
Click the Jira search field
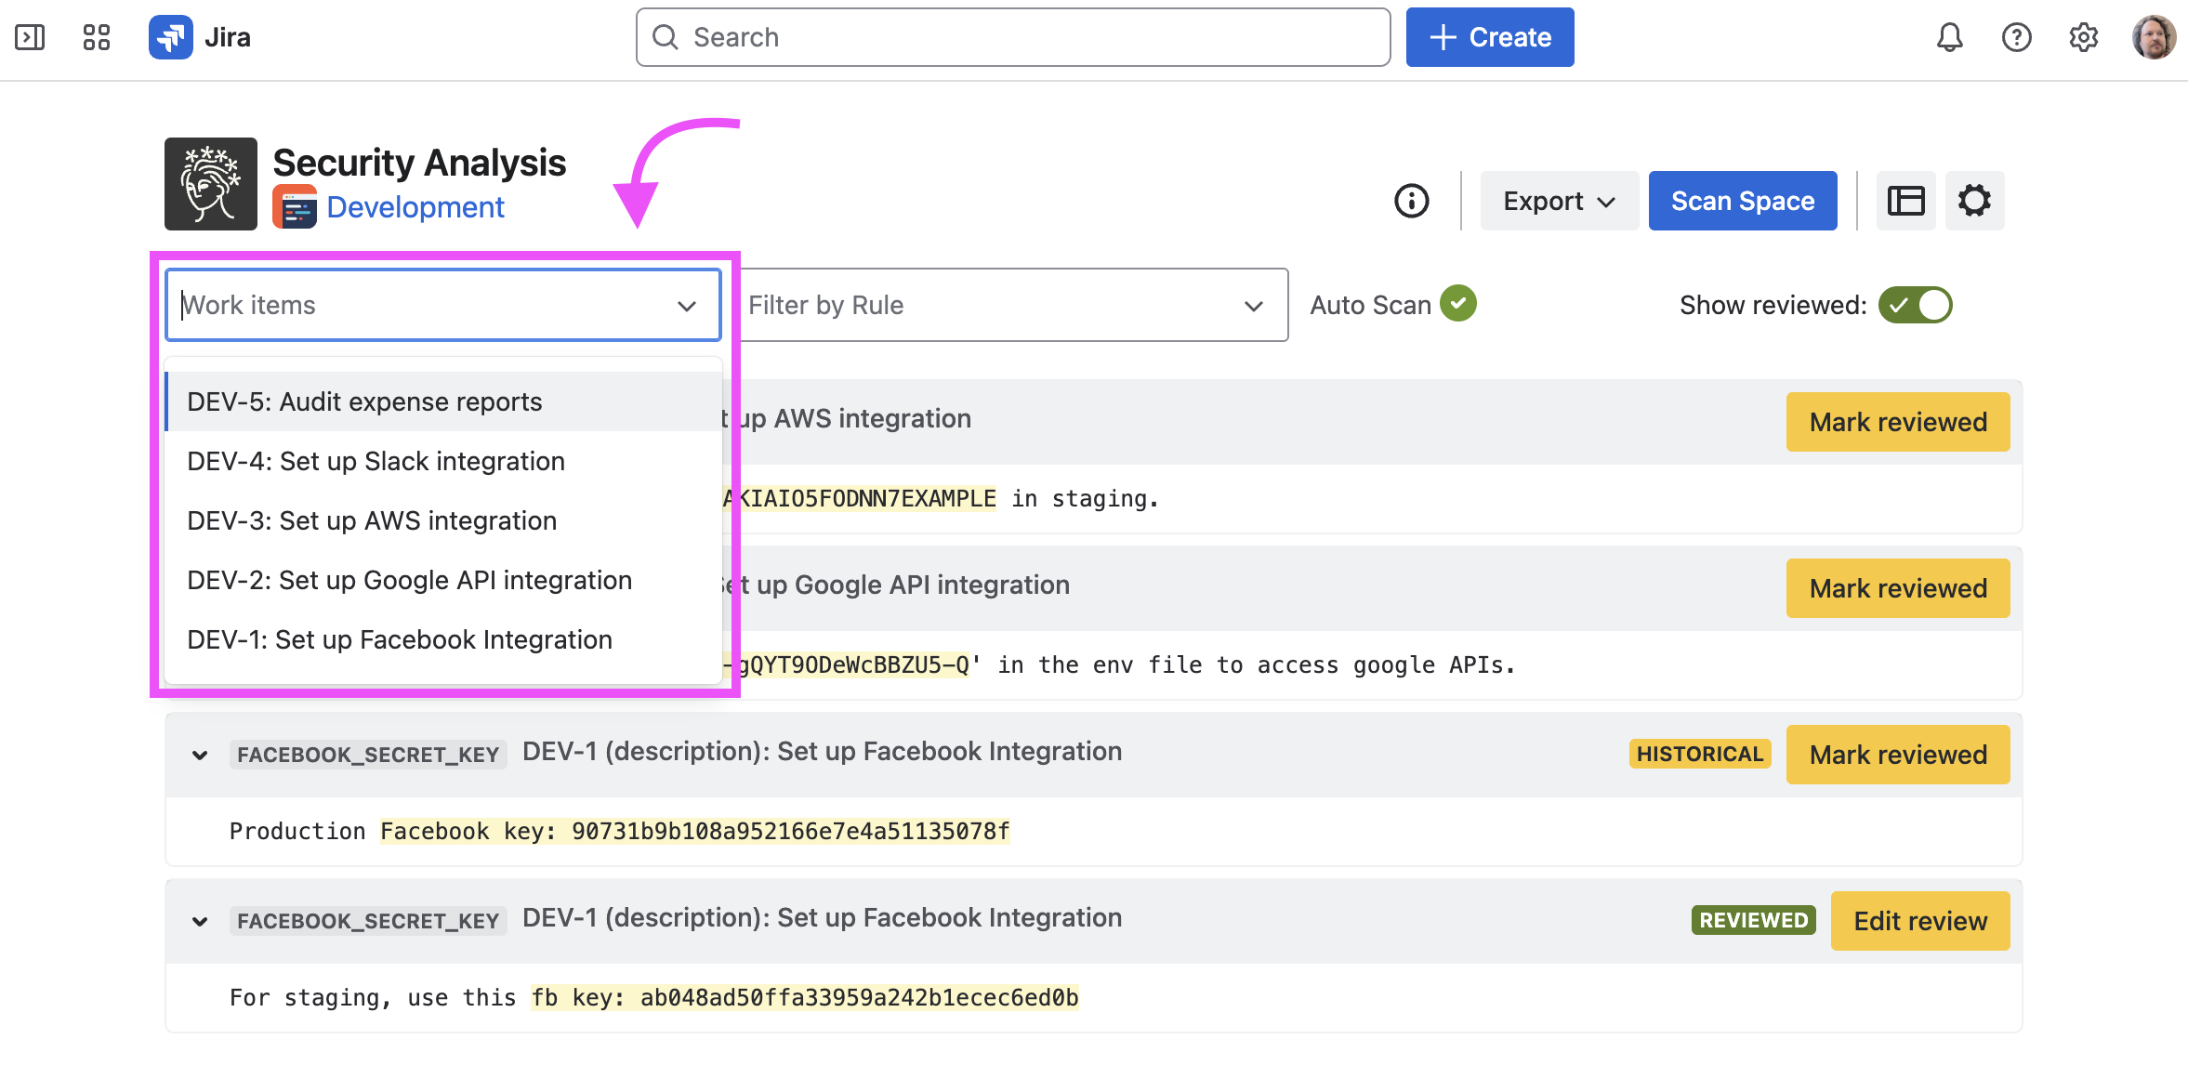(x=1013, y=37)
